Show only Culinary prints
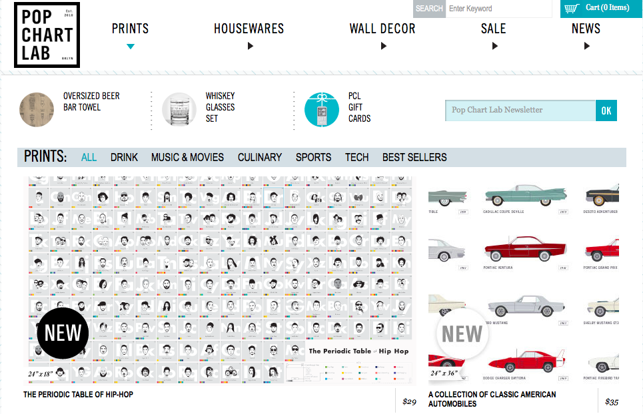 [260, 157]
